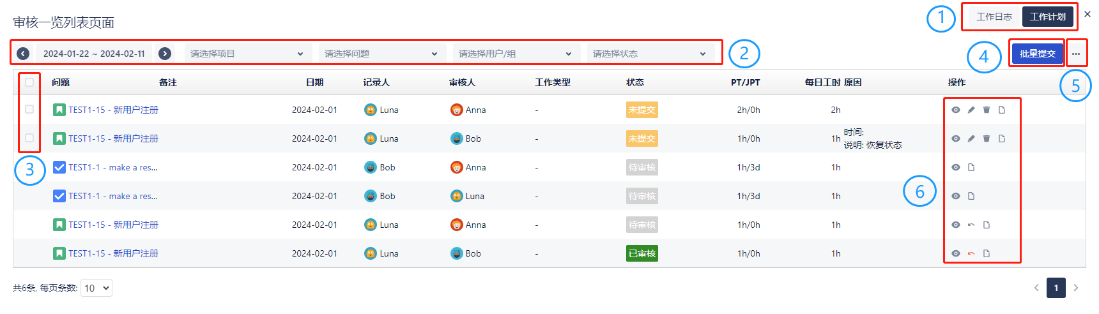1099x314 pixels.
Task: Click the red undo icon in the 已审核 row
Action: pyautogui.click(x=971, y=253)
